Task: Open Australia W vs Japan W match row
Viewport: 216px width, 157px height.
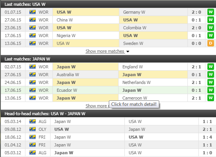Action: click(x=108, y=75)
